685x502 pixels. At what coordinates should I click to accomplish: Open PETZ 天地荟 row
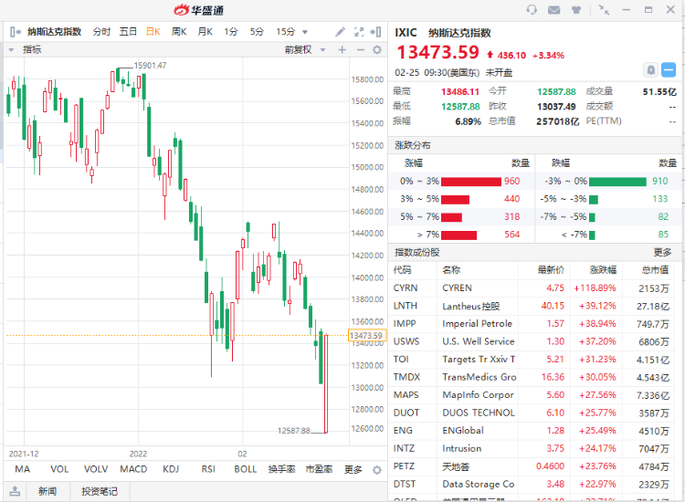pos(532,466)
